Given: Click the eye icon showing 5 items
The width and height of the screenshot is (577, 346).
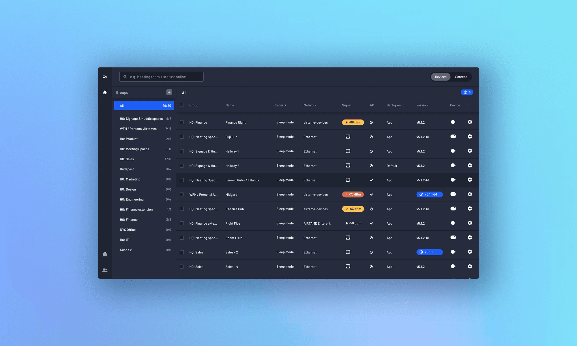Looking at the screenshot, I should pyautogui.click(x=467, y=92).
